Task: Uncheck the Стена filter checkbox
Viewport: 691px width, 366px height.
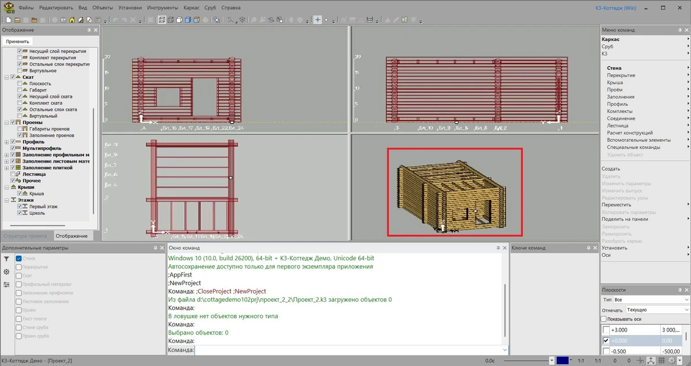Action: point(19,259)
